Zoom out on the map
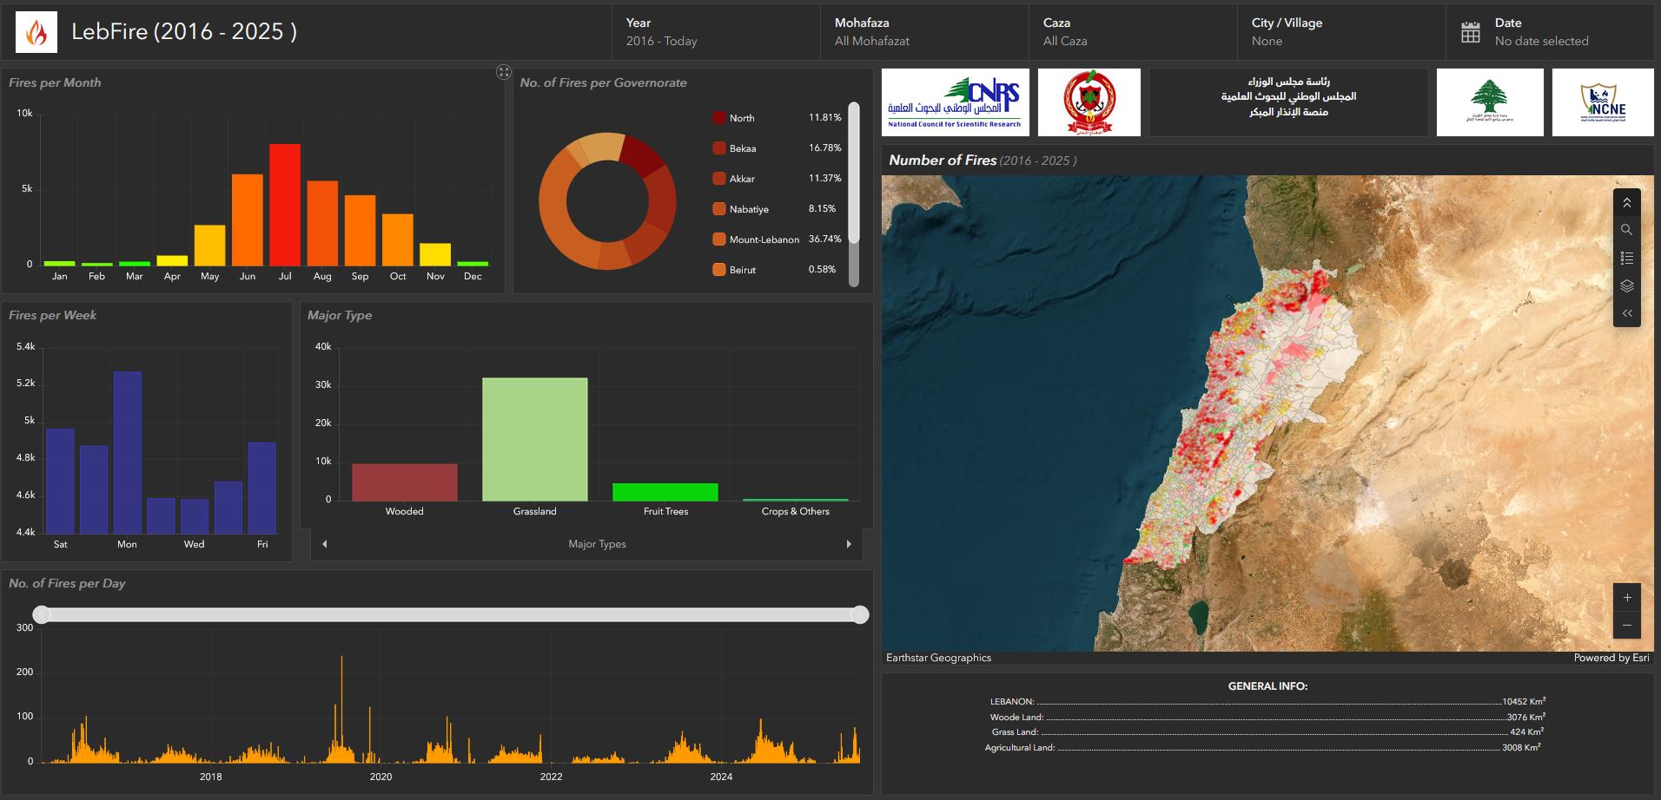The width and height of the screenshot is (1661, 800). pos(1626,625)
